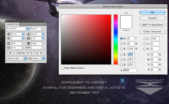
Task: Click the text Color swatch in Character panel
Action: click(37, 47)
